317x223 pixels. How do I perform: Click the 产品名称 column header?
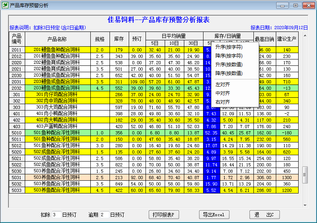coord(58,39)
